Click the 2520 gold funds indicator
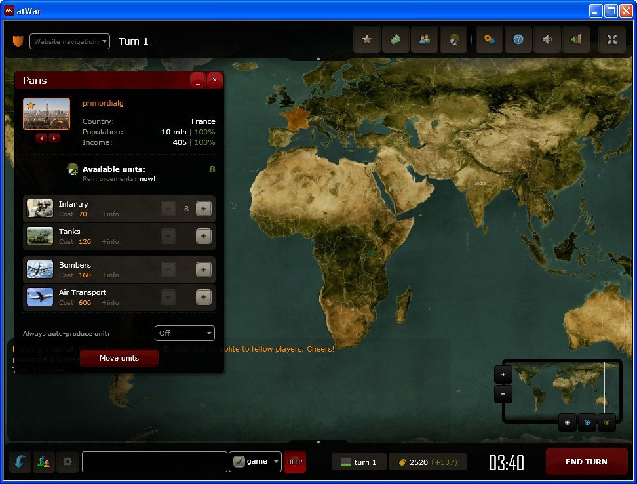 point(428,462)
